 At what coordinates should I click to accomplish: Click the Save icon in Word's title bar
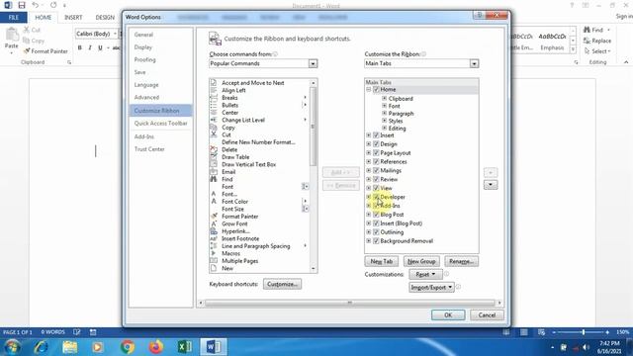coord(22,5)
